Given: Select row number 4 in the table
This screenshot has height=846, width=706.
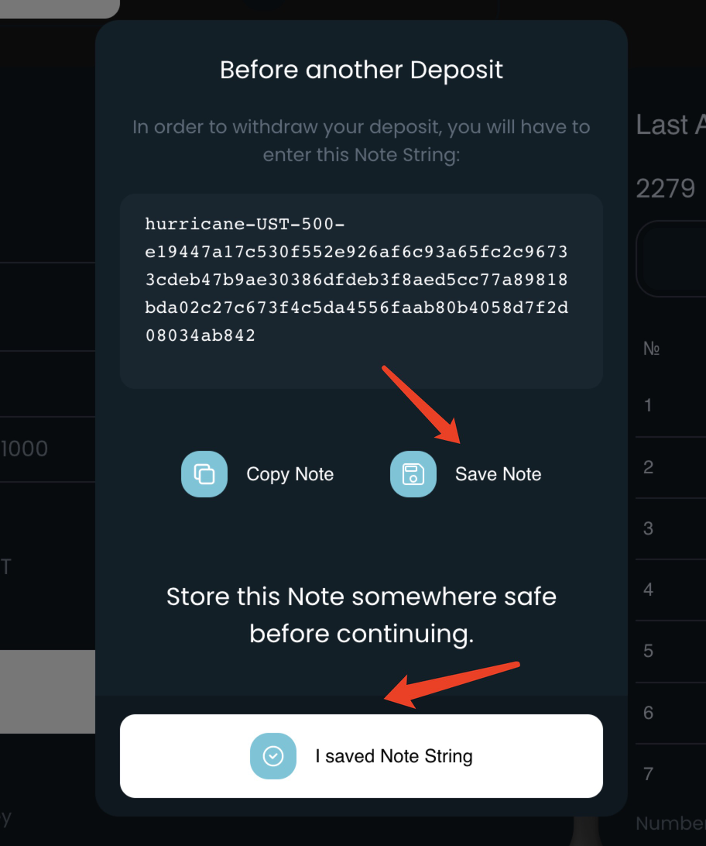Looking at the screenshot, I should tap(648, 590).
